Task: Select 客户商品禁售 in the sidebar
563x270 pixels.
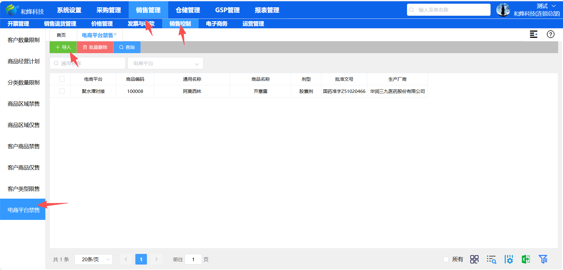Action: [23, 146]
